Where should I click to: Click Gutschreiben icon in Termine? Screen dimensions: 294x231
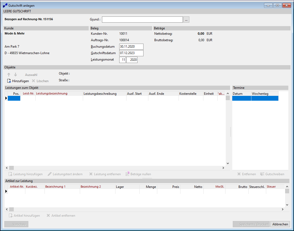click(x=262, y=174)
